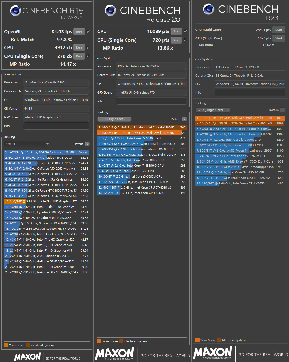The image size is (289, 362).
Task: Select rank 12 Quadro K4000M row in R15
Action: (x=47, y=212)
